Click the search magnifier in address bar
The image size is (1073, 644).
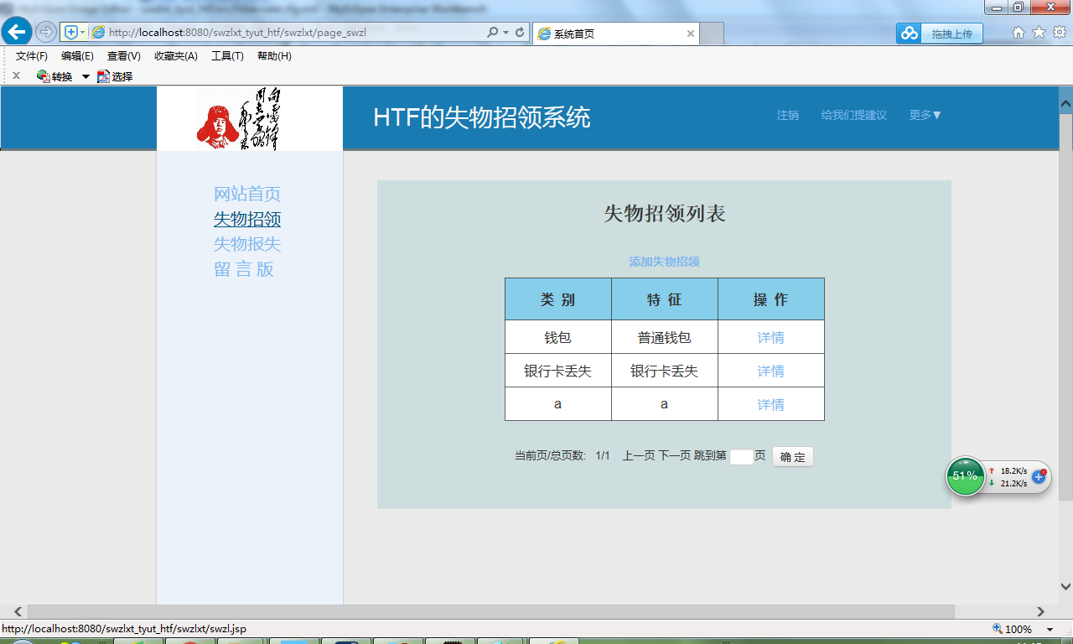493,33
